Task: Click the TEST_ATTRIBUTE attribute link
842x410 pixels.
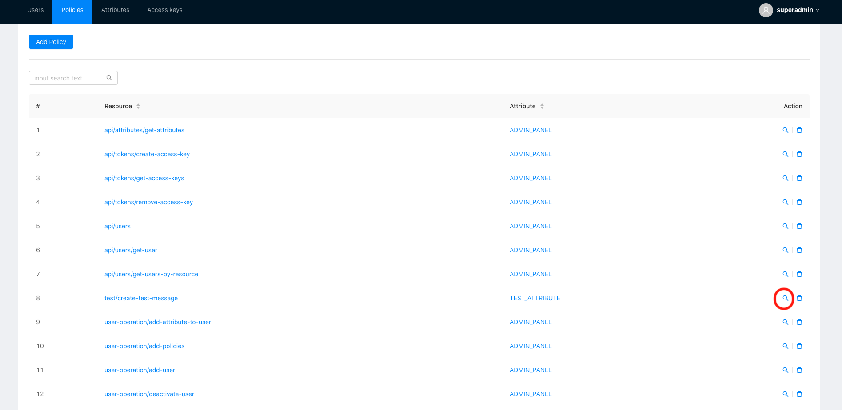Action: (535, 298)
